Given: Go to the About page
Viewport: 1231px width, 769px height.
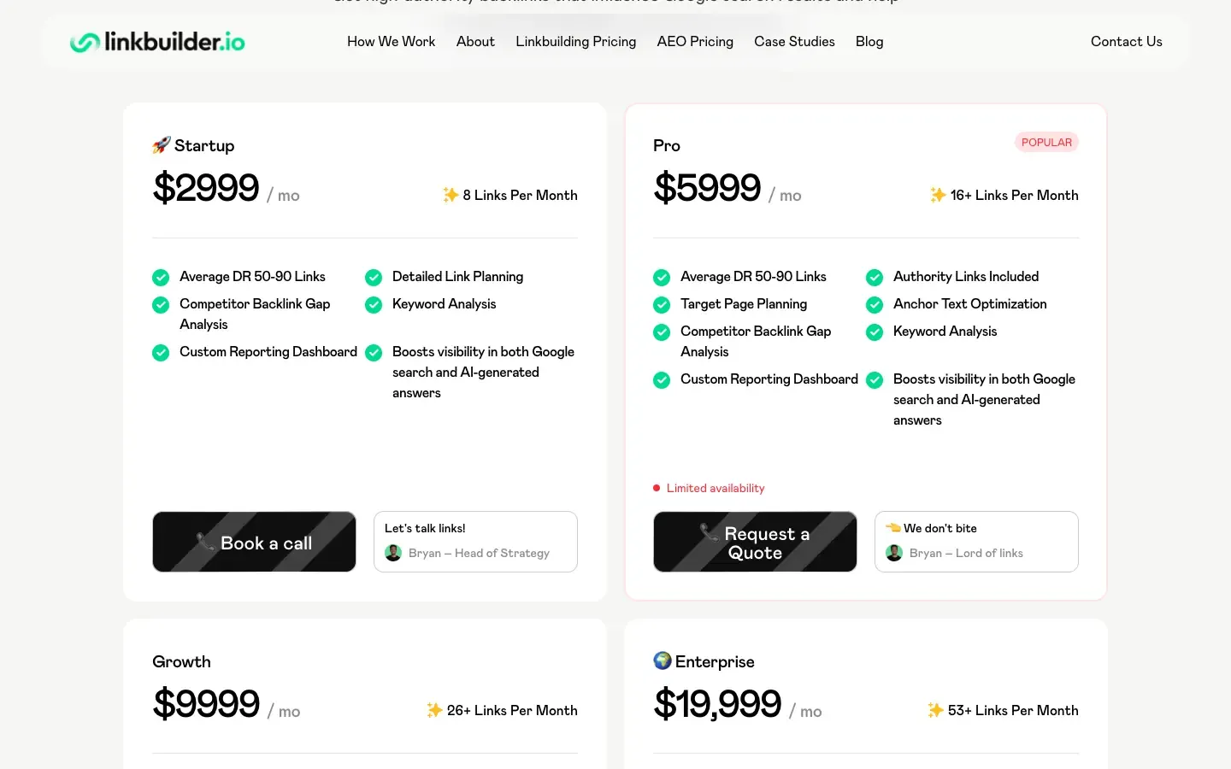Looking at the screenshot, I should (475, 41).
